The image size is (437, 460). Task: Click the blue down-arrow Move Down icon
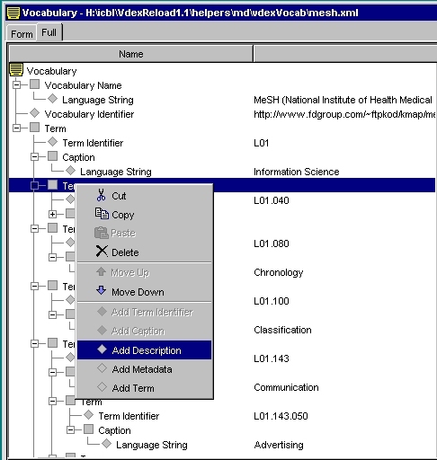101,290
